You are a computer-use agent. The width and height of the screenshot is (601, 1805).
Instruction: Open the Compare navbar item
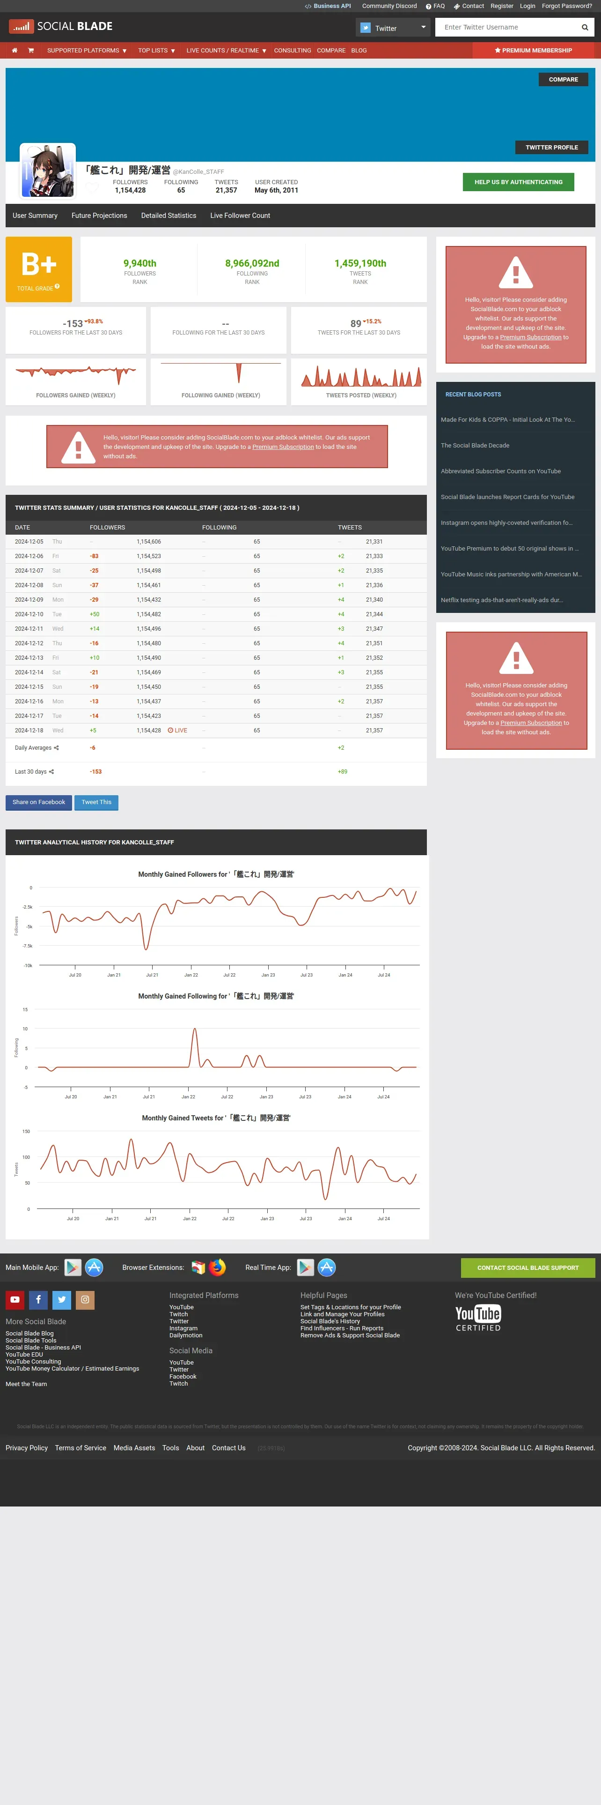tap(331, 51)
